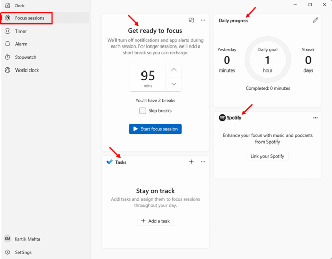Click the play icon in Start focus session
The image size is (332, 259).
pyautogui.click(x=135, y=129)
